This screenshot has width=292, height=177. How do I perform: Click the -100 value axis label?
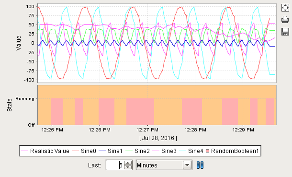29,80
